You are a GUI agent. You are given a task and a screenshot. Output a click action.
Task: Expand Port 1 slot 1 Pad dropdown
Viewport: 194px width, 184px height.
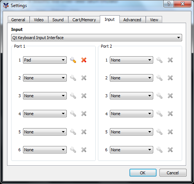(45, 60)
